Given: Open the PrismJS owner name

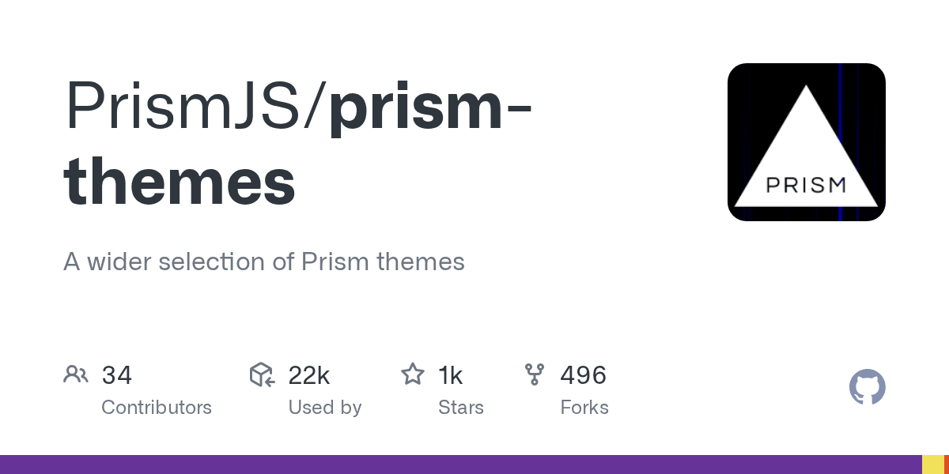Looking at the screenshot, I should [x=190, y=106].
